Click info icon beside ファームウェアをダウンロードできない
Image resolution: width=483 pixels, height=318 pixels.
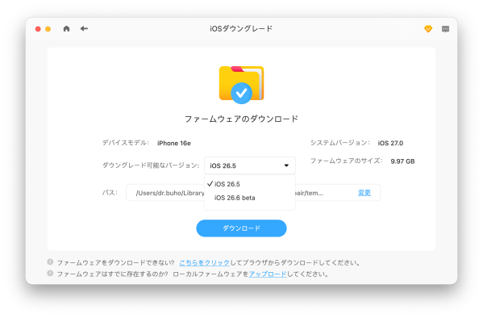point(50,262)
